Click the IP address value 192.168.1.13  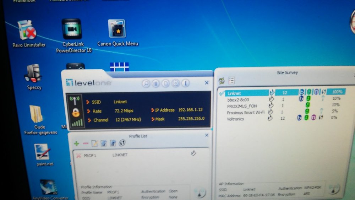190,110
